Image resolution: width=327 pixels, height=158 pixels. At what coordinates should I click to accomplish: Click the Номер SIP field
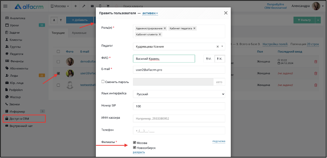click(179, 106)
